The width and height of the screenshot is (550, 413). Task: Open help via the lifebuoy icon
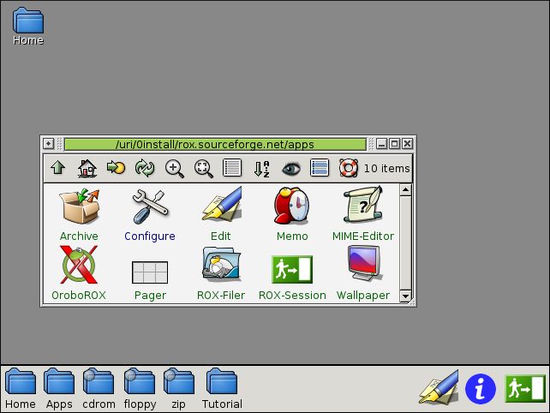pos(349,168)
